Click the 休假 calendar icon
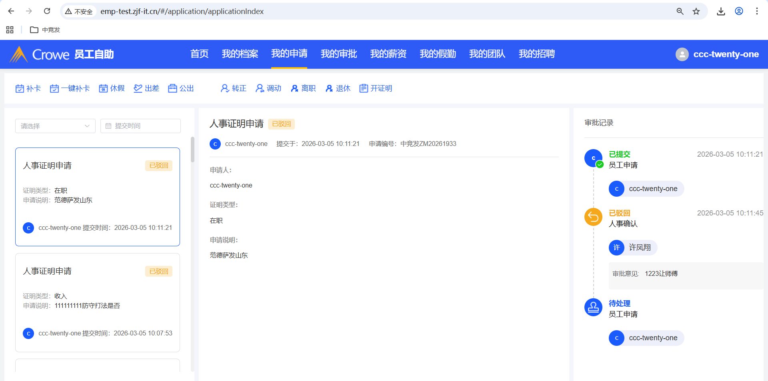This screenshot has height=381, width=768. click(104, 88)
